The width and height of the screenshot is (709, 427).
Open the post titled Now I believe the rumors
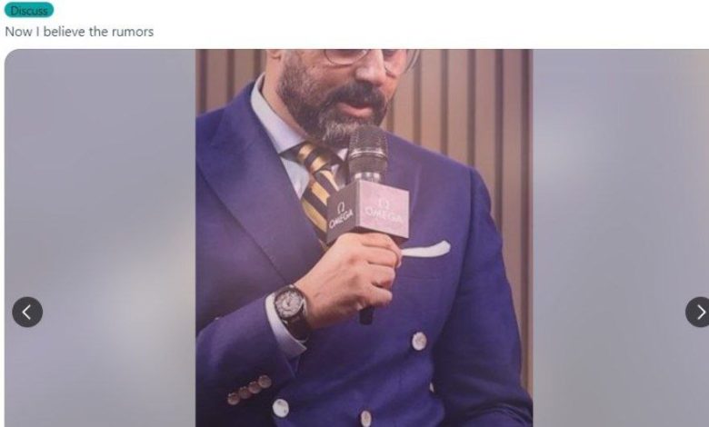tap(79, 32)
